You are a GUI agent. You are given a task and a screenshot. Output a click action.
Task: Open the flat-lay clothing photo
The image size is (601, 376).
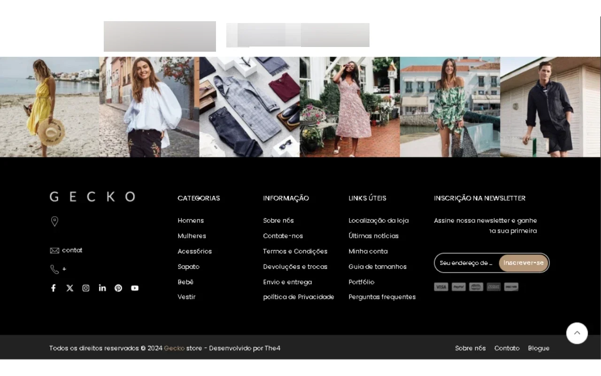249,107
